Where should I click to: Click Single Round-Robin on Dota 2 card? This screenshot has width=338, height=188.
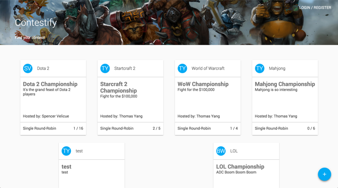pyautogui.click(x=39, y=128)
